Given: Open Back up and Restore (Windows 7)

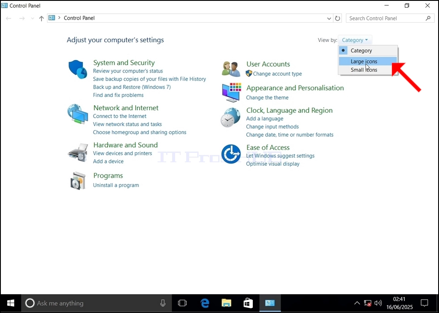Looking at the screenshot, I should (132, 87).
